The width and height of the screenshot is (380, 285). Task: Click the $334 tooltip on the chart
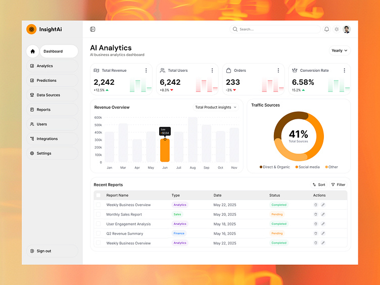coord(165,131)
